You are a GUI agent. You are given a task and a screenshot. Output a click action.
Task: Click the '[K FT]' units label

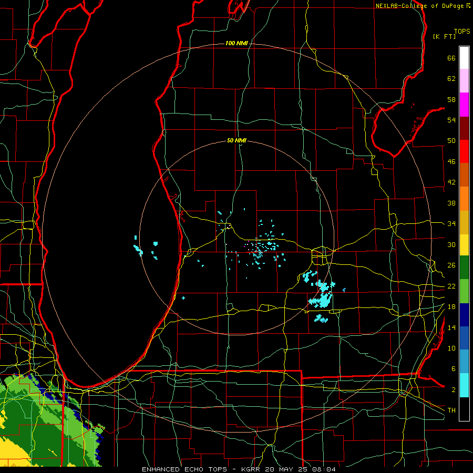(x=444, y=37)
